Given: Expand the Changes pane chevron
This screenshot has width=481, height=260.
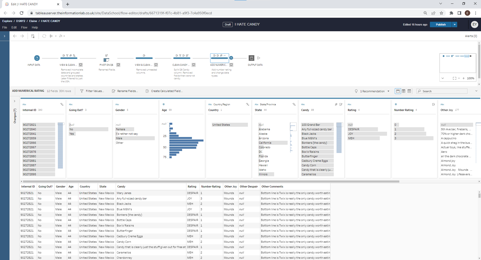Looking at the screenshot, I should [15, 101].
